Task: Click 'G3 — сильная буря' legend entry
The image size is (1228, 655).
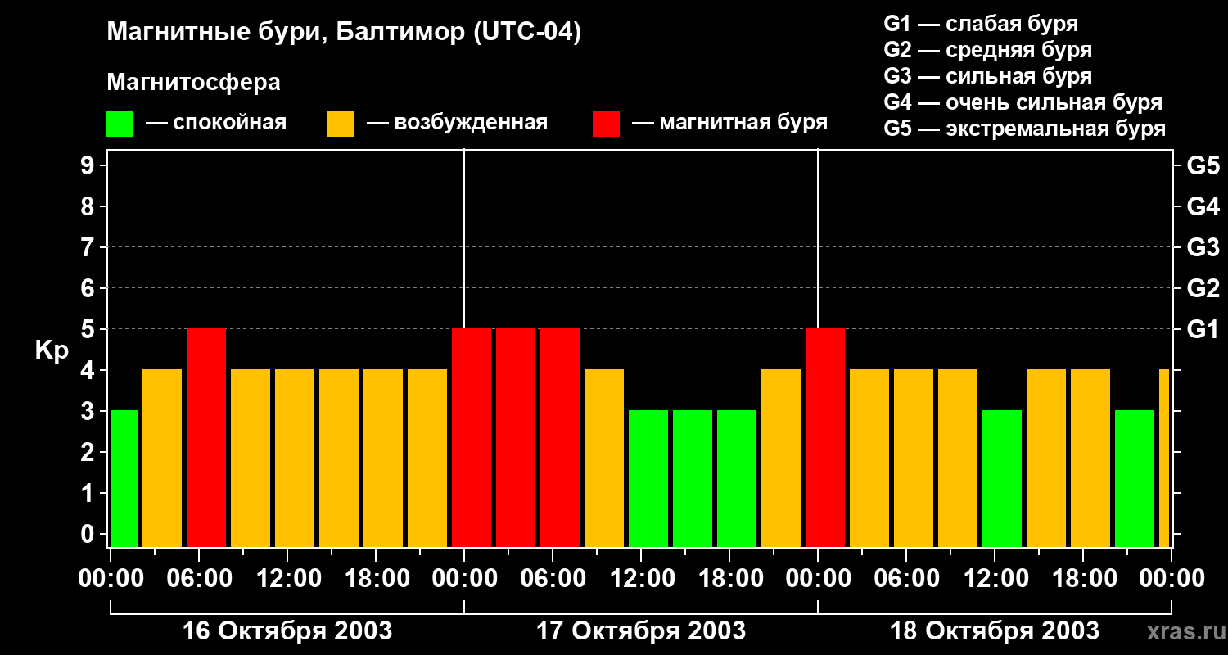Action: pos(988,76)
